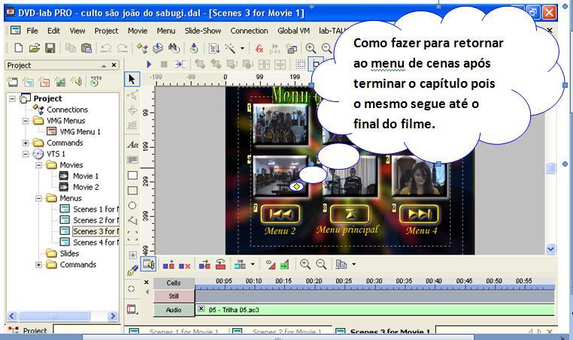Click the add movie icon in Project panel
Image resolution: width=573 pixels, height=340 pixels.
click(x=13, y=81)
